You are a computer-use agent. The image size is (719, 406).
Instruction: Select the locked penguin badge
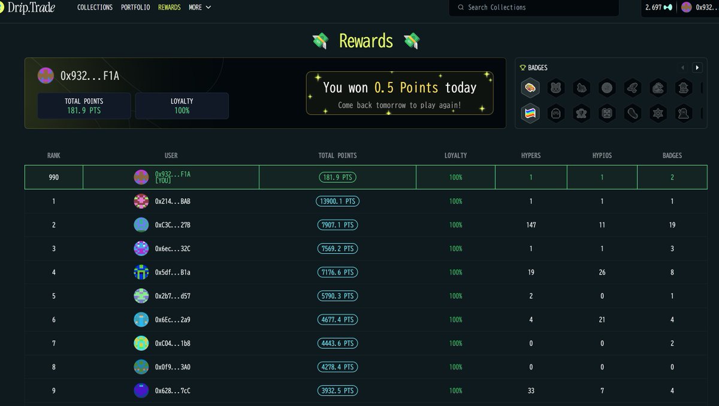click(x=556, y=113)
